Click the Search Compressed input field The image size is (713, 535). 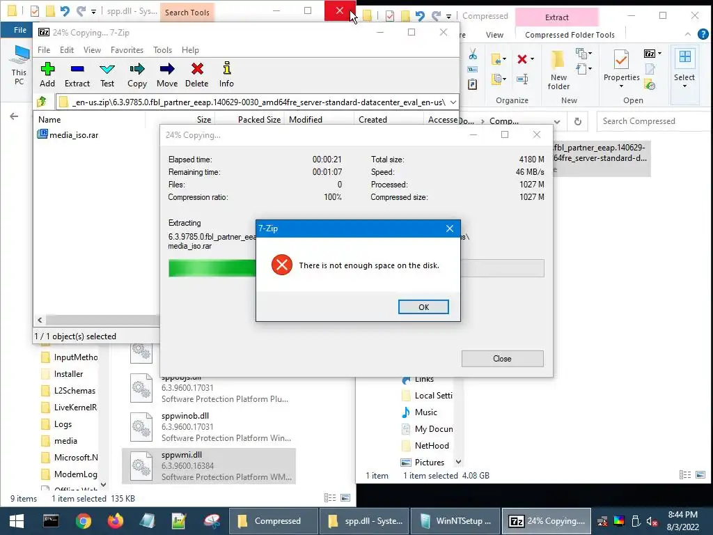coord(653,121)
